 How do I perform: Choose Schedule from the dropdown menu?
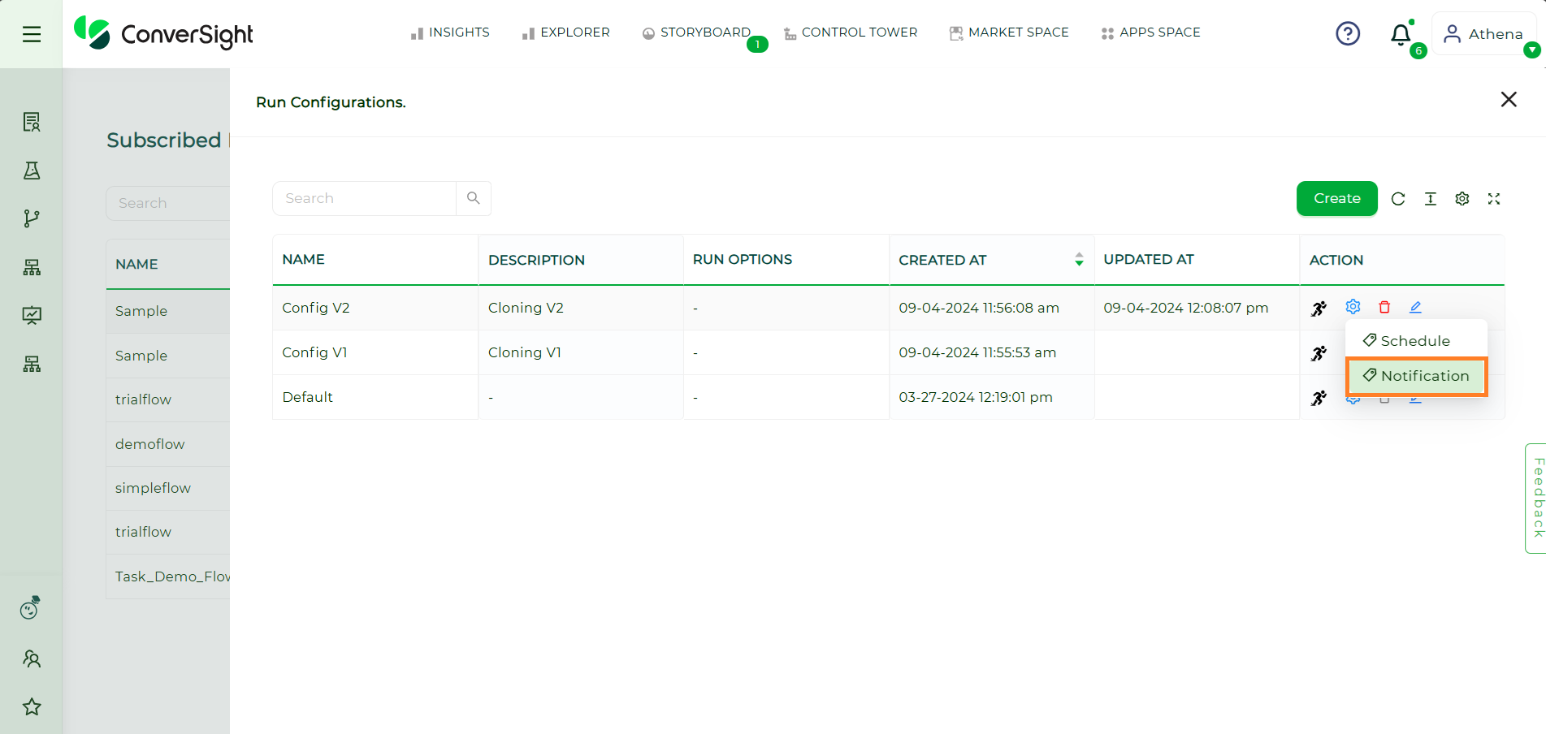click(1416, 341)
